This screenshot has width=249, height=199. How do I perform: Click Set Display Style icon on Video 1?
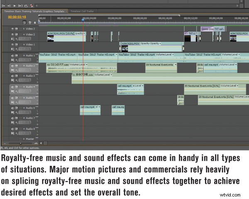[12, 49]
